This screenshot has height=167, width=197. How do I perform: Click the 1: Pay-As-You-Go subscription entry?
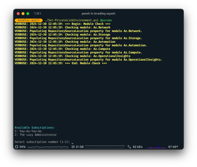[x=28, y=131]
